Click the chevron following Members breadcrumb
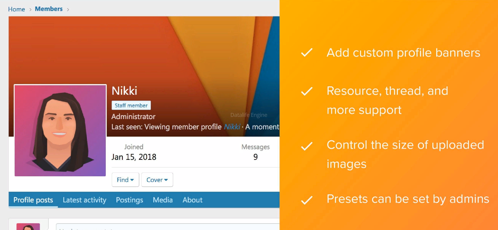This screenshot has width=498, height=230. [x=68, y=10]
